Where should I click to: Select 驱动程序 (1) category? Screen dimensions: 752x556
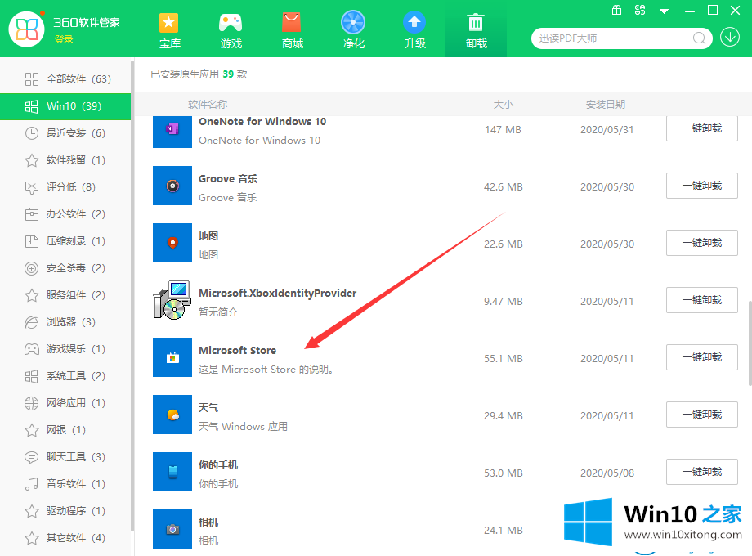[65, 510]
